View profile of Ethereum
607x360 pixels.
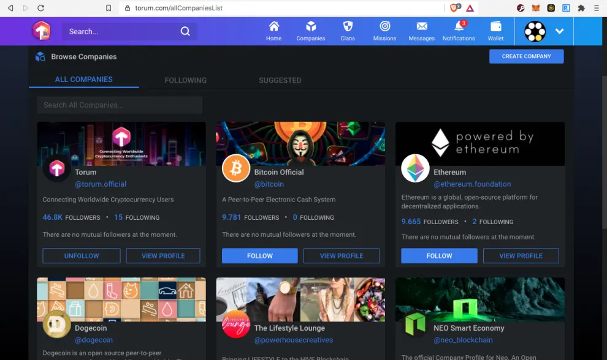click(x=521, y=256)
